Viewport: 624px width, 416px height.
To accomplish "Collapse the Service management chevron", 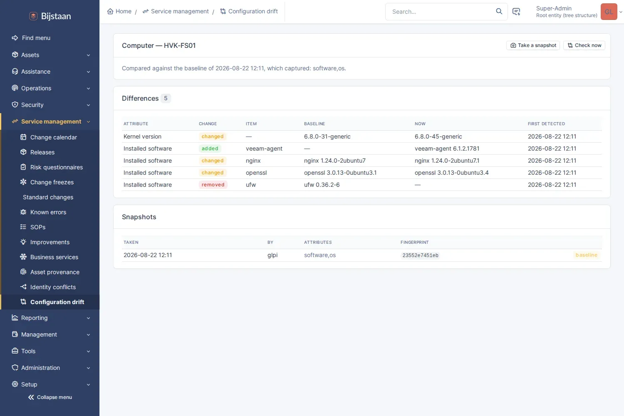I will (88, 121).
